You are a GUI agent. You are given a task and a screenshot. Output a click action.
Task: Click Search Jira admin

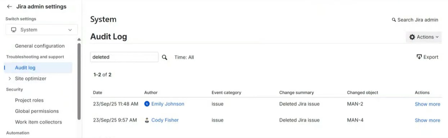pos(415,20)
